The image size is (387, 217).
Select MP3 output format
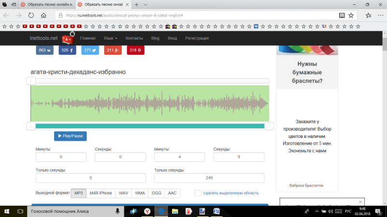point(79,193)
